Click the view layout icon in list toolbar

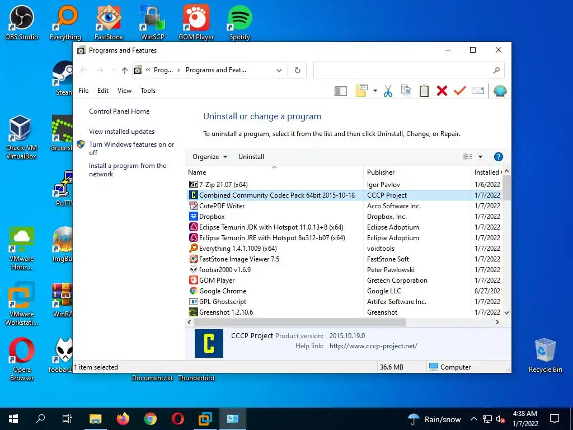[x=467, y=157]
